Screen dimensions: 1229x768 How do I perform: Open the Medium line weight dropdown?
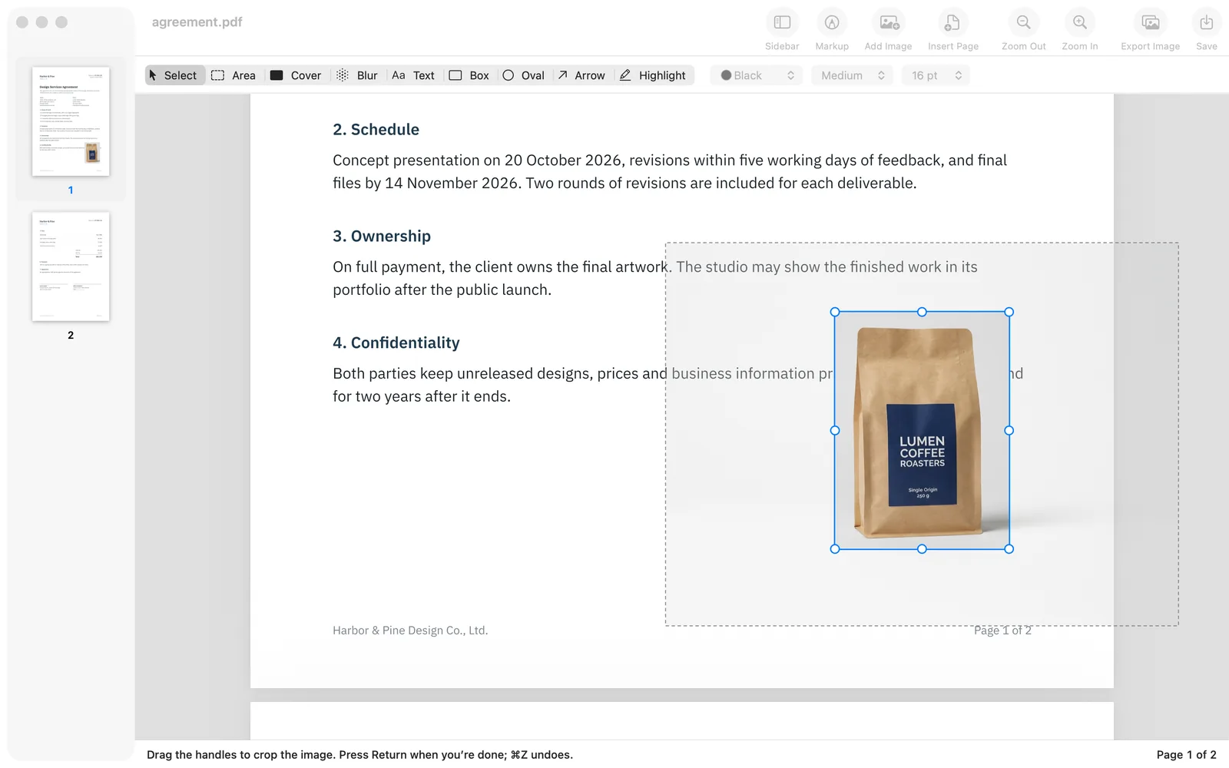[x=853, y=75]
